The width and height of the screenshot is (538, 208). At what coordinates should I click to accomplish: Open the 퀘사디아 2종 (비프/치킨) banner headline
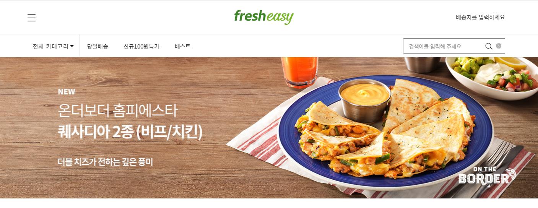[x=130, y=132]
